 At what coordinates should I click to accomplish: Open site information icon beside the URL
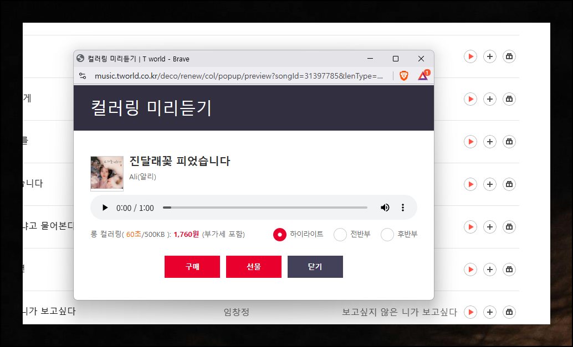pos(83,76)
